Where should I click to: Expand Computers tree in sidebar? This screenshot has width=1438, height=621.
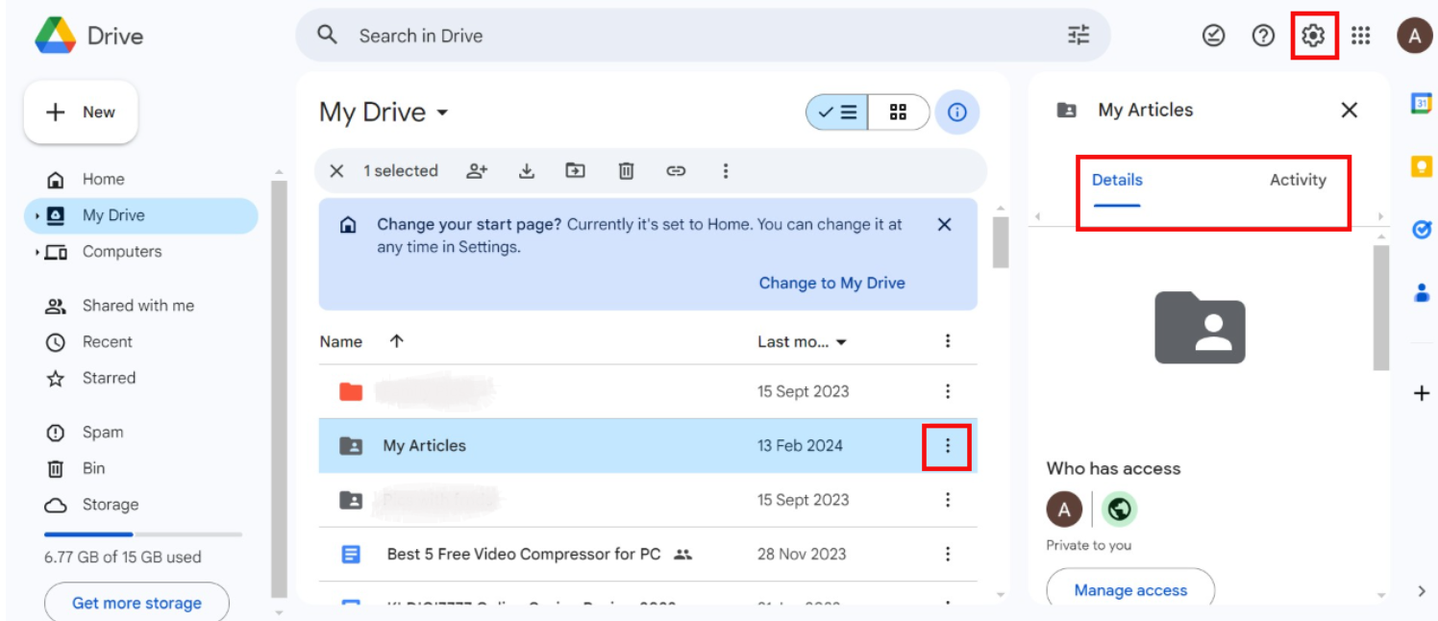point(37,253)
